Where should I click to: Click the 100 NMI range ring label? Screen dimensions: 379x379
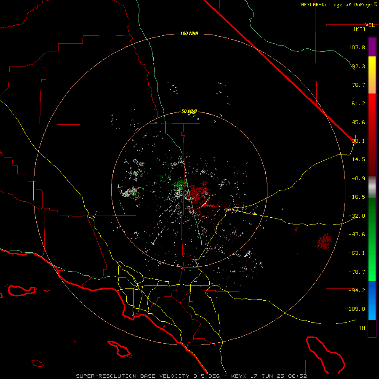189,33
